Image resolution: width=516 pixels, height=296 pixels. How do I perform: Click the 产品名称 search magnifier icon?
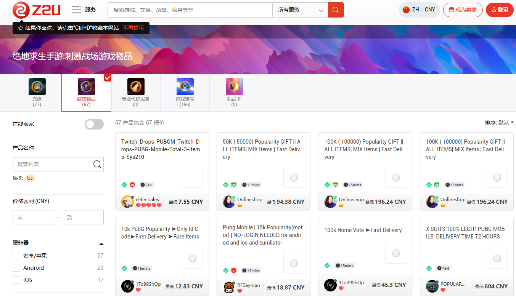pos(97,164)
